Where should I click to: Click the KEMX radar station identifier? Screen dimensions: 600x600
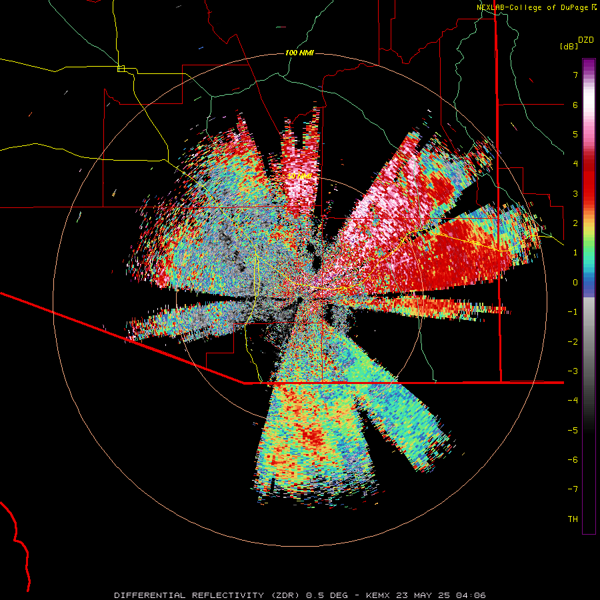pyautogui.click(x=378, y=595)
